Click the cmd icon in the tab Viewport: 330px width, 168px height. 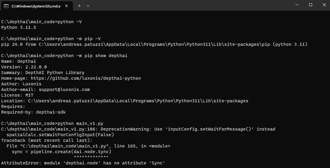point(6,6)
